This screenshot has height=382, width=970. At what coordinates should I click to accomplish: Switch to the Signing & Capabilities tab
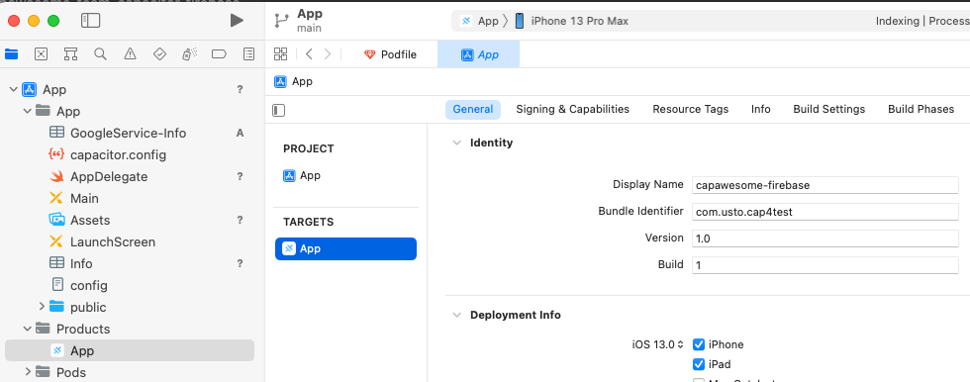click(x=572, y=109)
